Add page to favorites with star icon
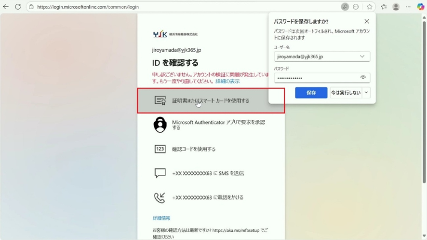Image resolution: width=427 pixels, height=240 pixels. (370, 7)
